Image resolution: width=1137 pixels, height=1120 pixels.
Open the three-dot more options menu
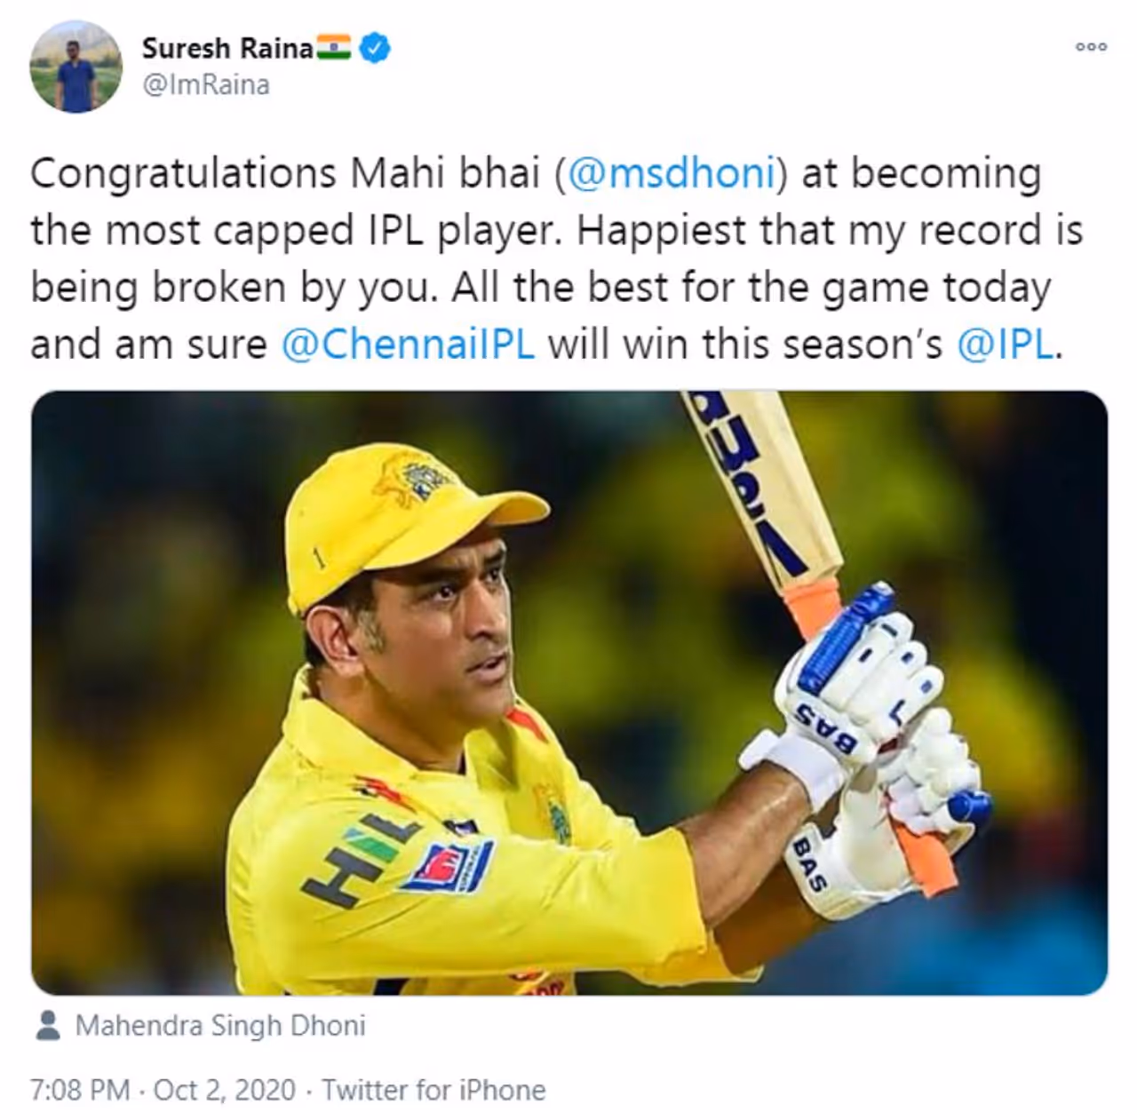pyautogui.click(x=1091, y=47)
